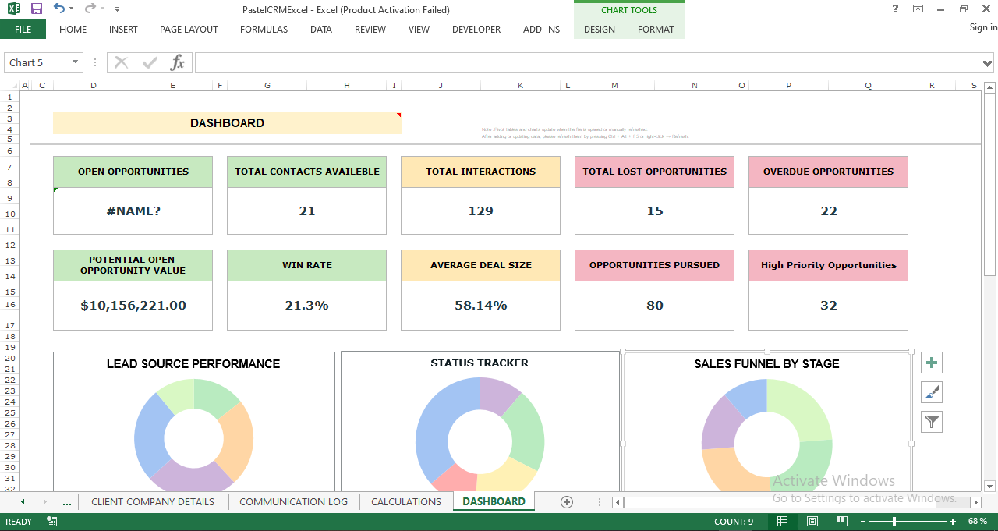The height and width of the screenshot is (531, 998).
Task: Click zoom out minus button
Action: pos(862,521)
